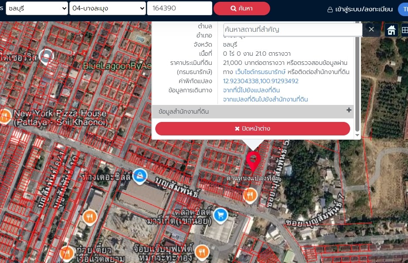Click the home icon in the map toolbar
408x263 pixels.
click(391, 30)
